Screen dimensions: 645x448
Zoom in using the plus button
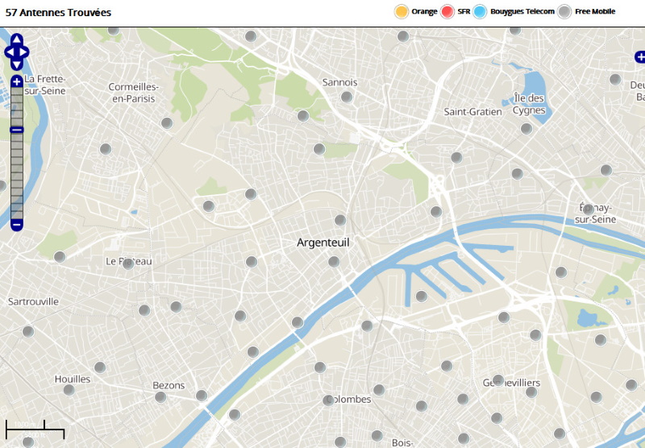tap(16, 81)
